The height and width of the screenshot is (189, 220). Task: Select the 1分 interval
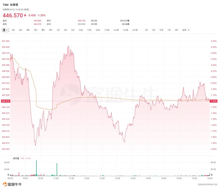point(58,30)
